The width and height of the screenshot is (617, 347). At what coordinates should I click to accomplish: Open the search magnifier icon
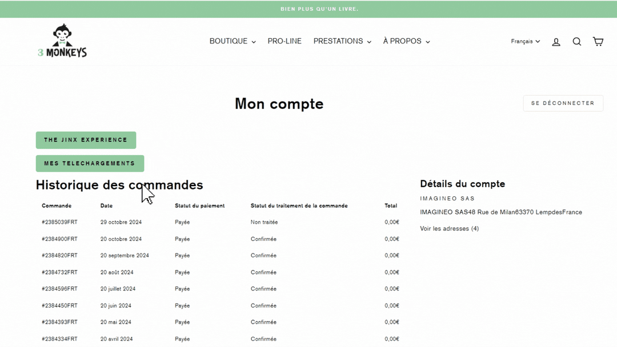point(577,42)
